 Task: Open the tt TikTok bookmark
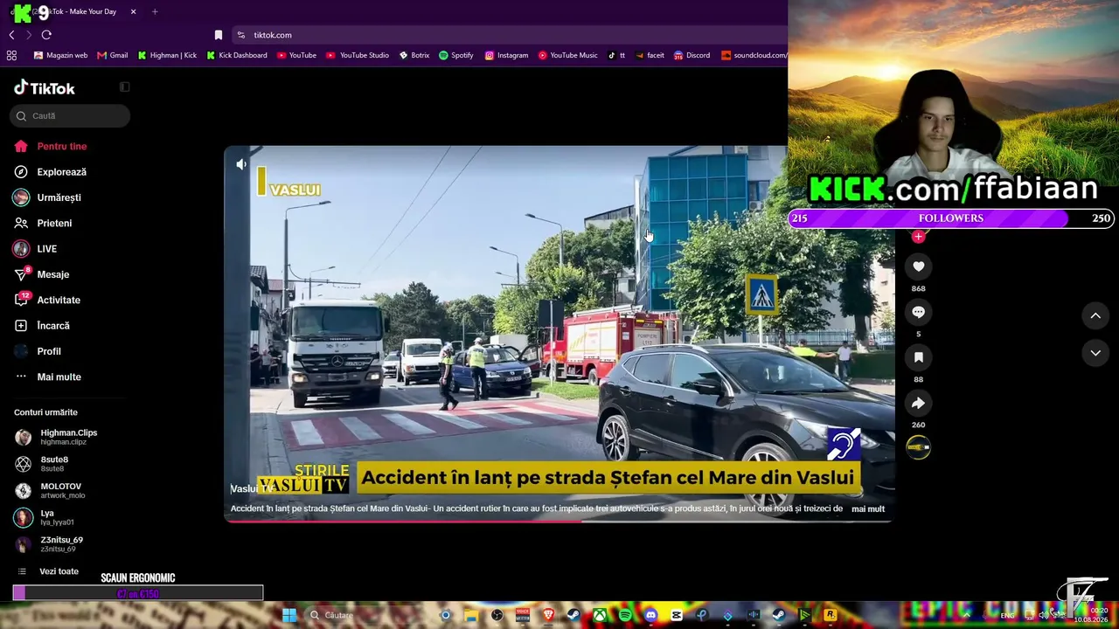point(616,55)
